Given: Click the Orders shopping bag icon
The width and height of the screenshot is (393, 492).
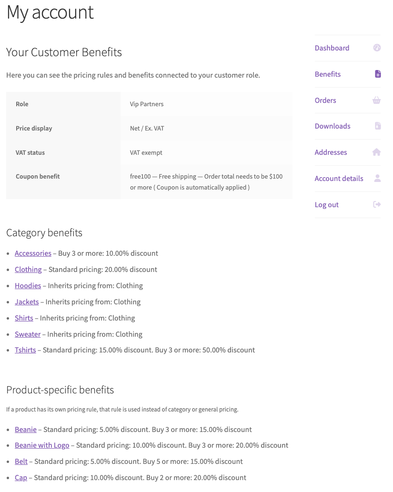Looking at the screenshot, I should pyautogui.click(x=376, y=100).
